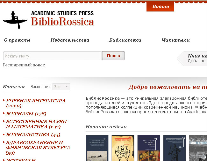Click the Поиск search button

tap(113, 56)
